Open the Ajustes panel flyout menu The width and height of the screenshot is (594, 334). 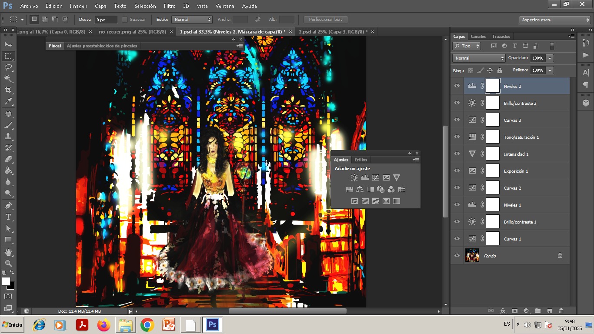point(416,160)
